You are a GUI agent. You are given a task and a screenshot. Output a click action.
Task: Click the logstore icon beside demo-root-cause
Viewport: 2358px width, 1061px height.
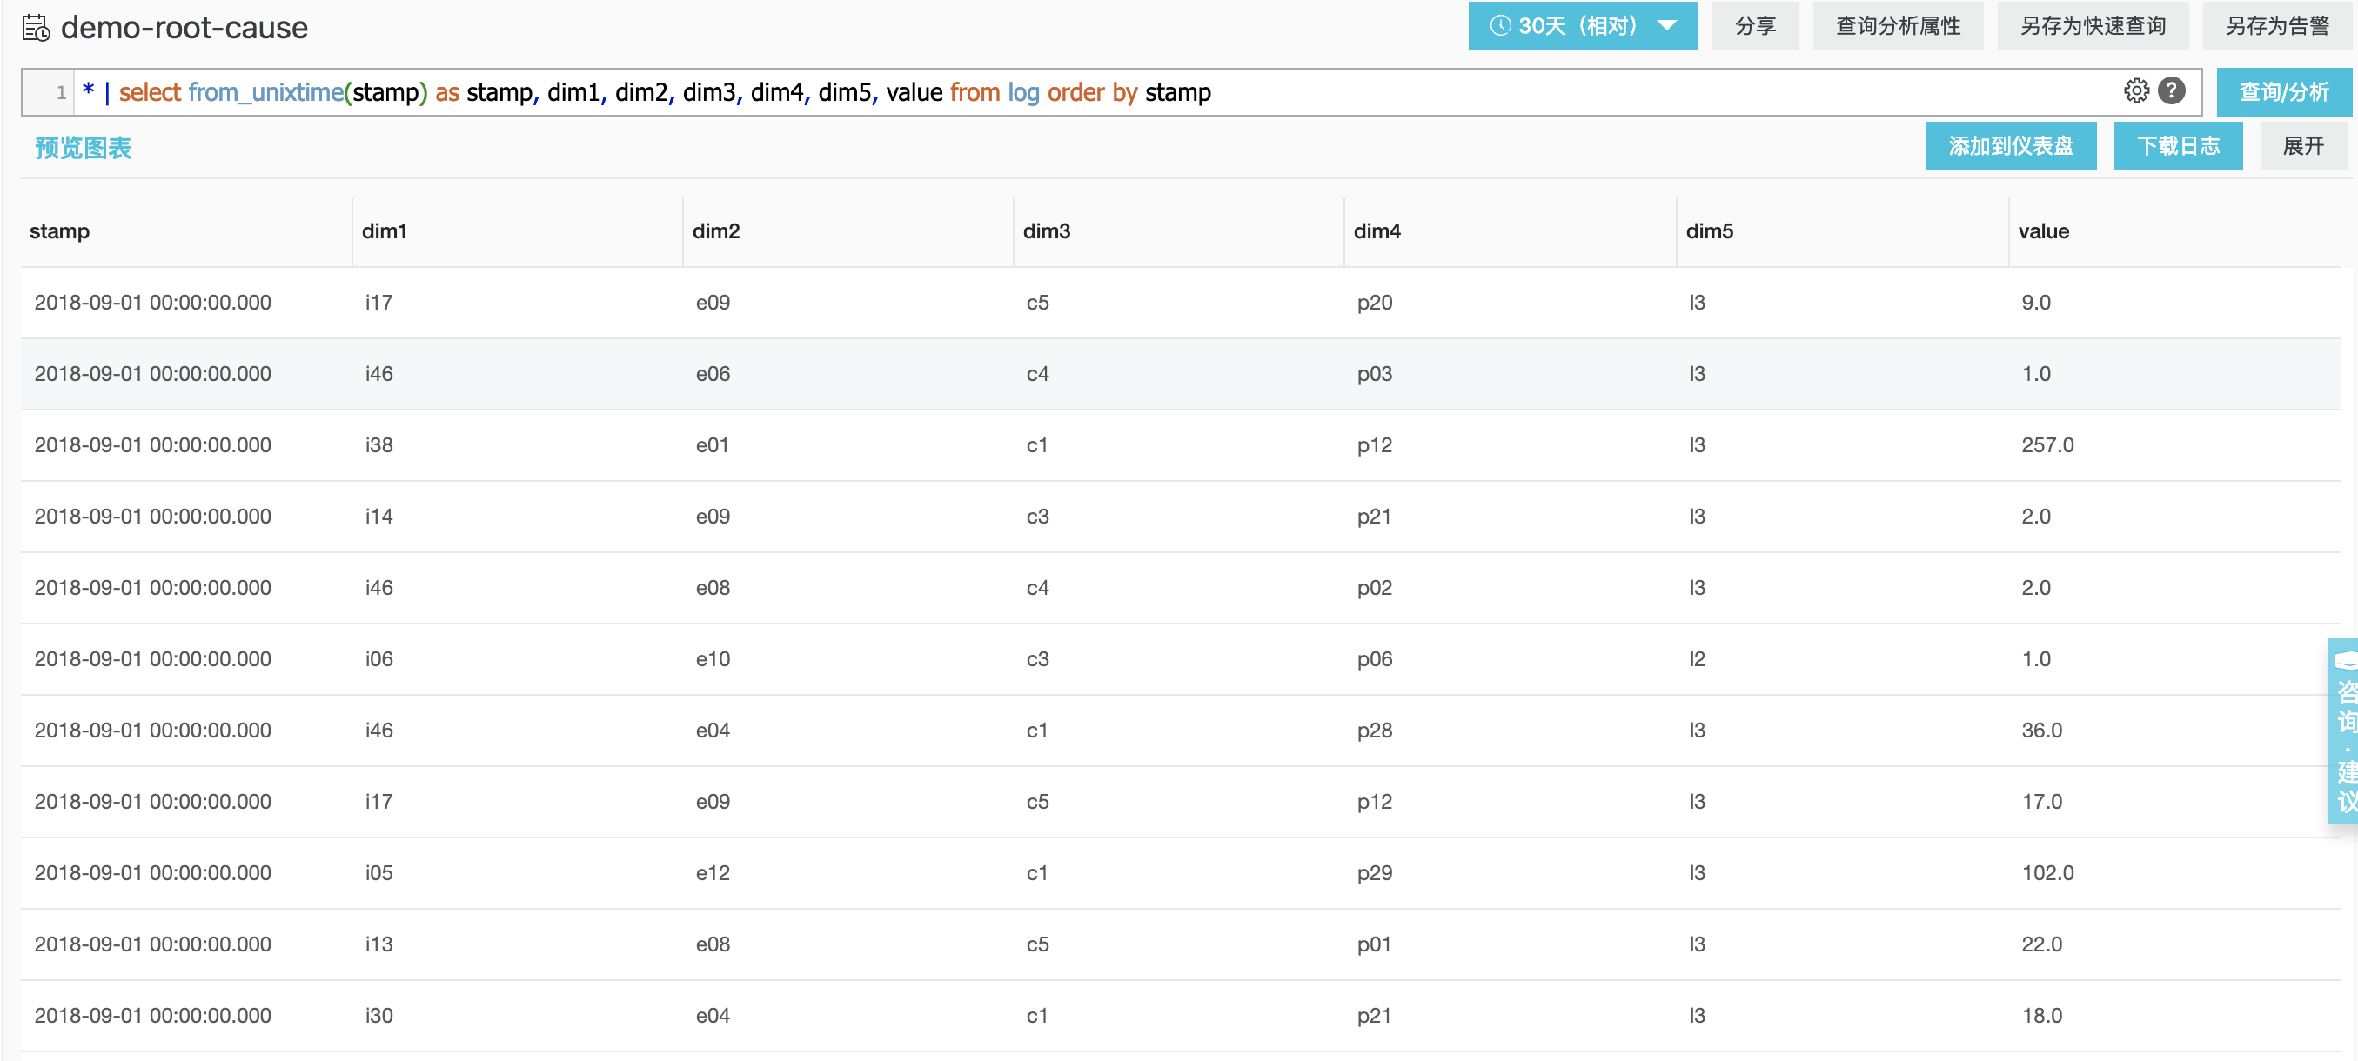point(36,28)
